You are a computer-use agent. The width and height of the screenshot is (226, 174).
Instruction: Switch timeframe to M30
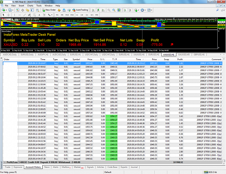72,15
